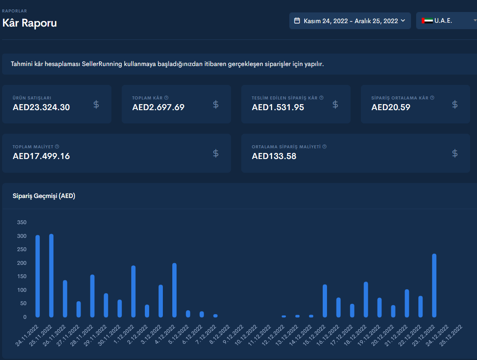This screenshot has width=477, height=360.
Task: Expand the U.A.E. country selector
Action: pos(446,21)
